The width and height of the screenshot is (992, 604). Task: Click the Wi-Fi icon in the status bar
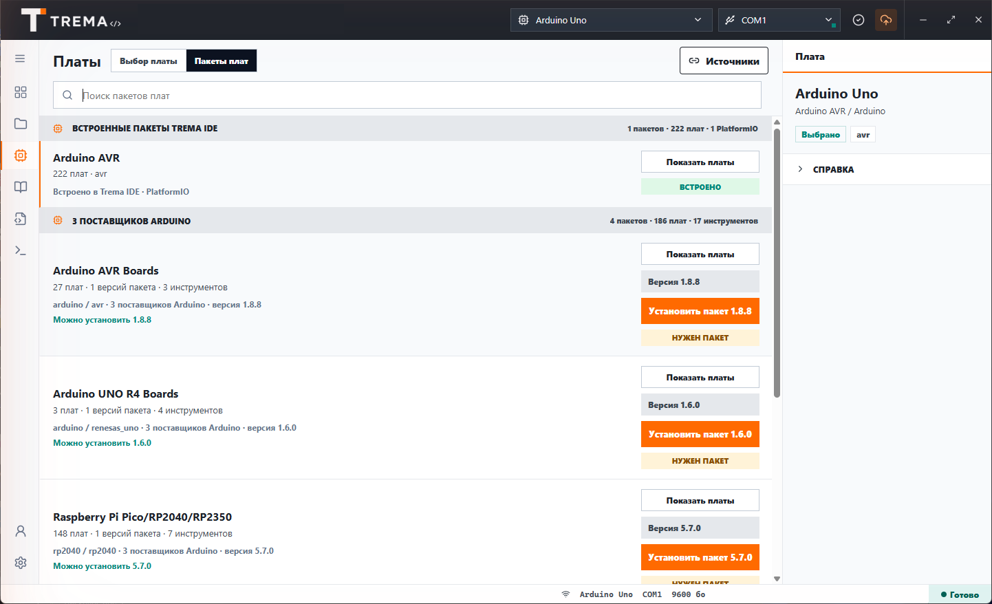[x=565, y=594]
